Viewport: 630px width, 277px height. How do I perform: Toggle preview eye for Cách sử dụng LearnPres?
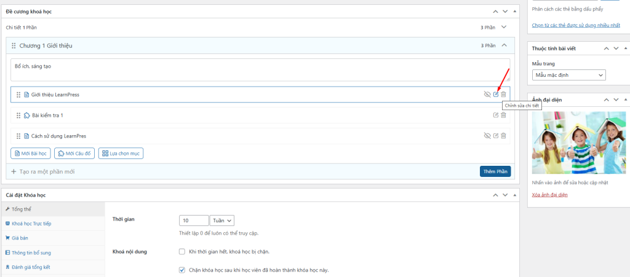point(487,136)
